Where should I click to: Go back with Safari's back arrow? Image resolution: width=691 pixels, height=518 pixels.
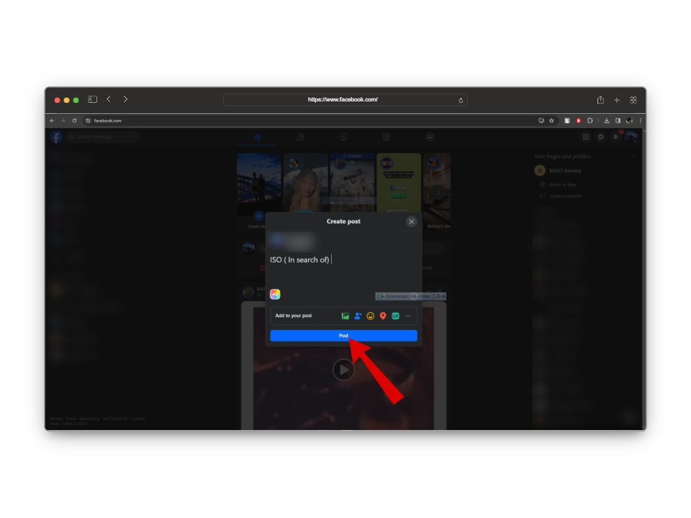109,99
